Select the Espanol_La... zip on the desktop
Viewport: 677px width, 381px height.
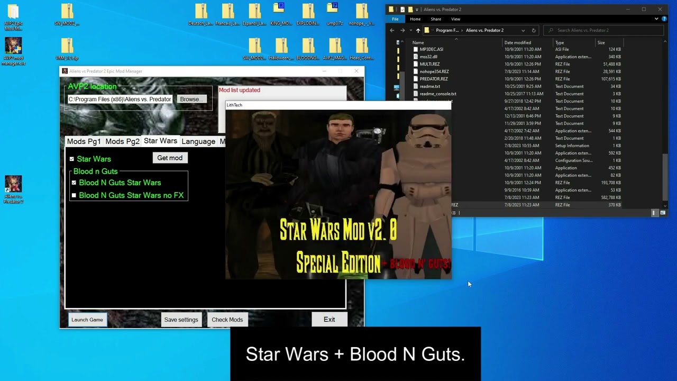pyautogui.click(x=255, y=14)
